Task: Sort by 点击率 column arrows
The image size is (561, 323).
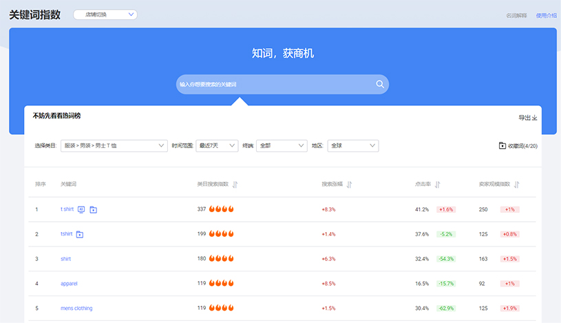Action: point(438,185)
